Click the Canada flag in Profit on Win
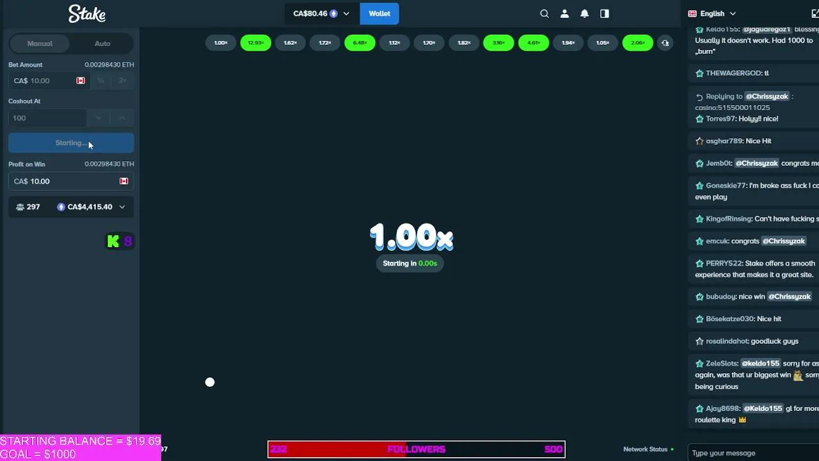This screenshot has width=819, height=461. coord(123,181)
